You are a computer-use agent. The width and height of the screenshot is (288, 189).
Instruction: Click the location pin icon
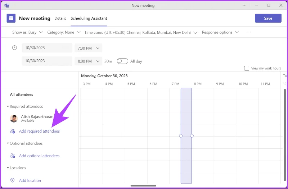tap(12, 180)
